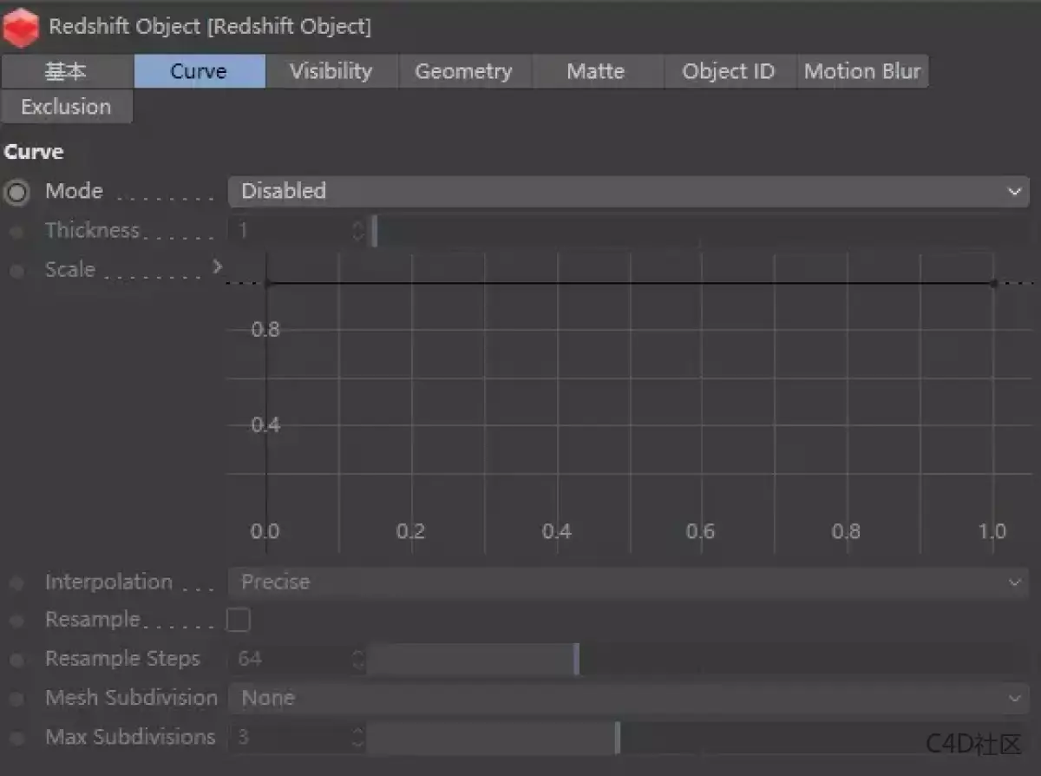The image size is (1041, 776).
Task: Open the Mode dropdown set to Disabled
Action: point(628,191)
